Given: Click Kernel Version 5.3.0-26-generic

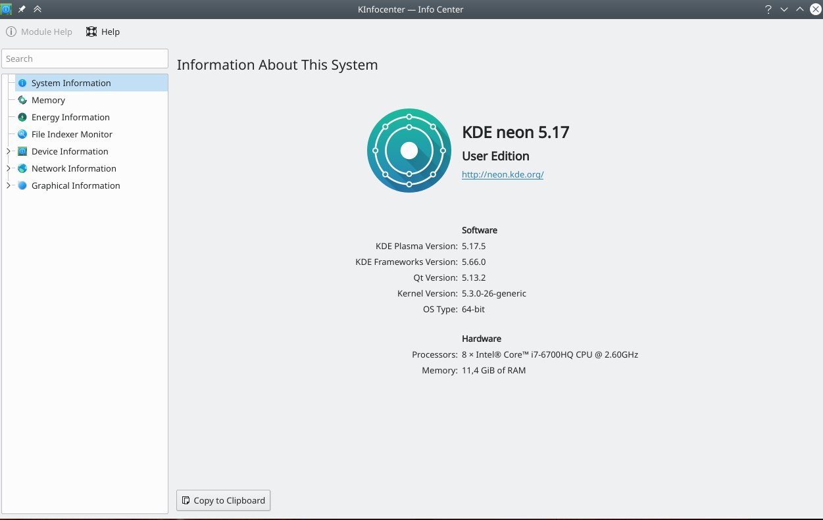Looking at the screenshot, I should [494, 293].
